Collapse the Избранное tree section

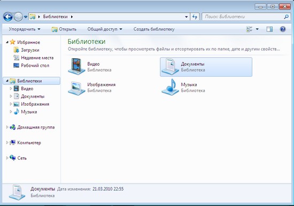7,42
